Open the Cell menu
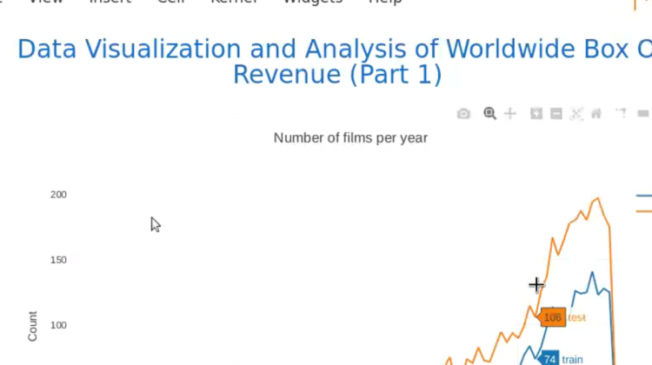 [171, 2]
